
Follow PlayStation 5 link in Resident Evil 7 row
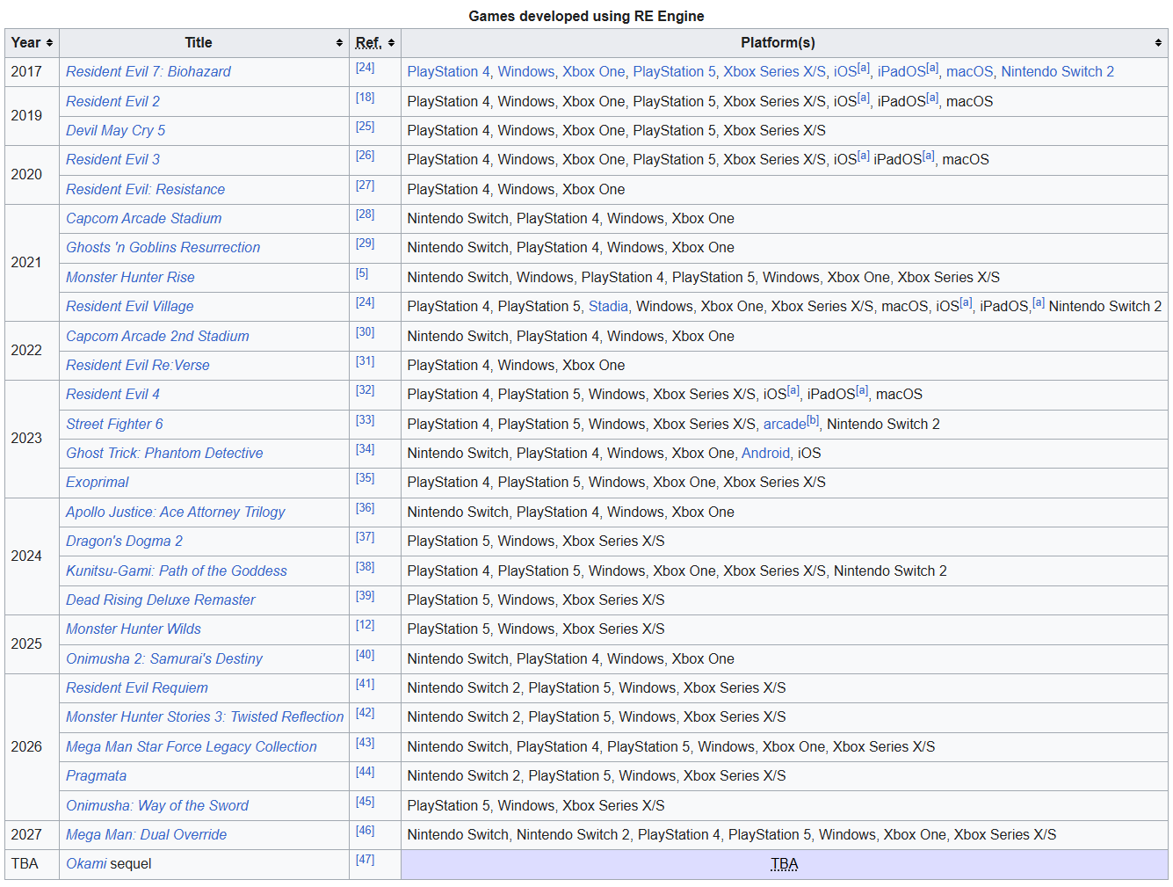click(674, 72)
